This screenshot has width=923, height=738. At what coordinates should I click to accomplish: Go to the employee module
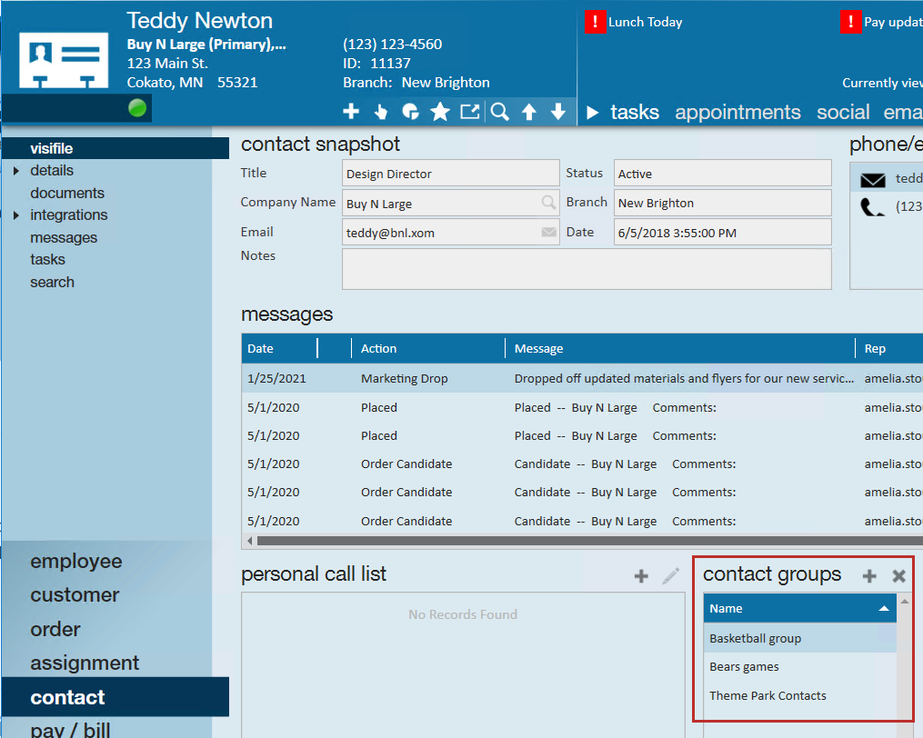(76, 561)
